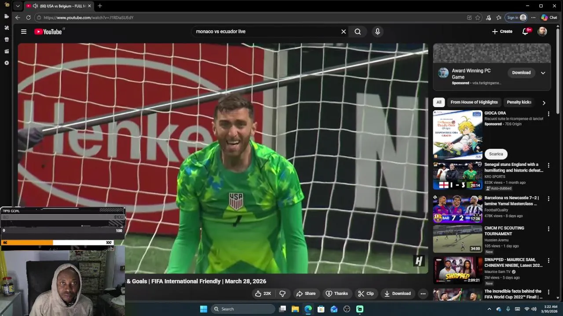This screenshot has width=563, height=316.
Task: Select the Penalty kicks chip
Action: 519,102
